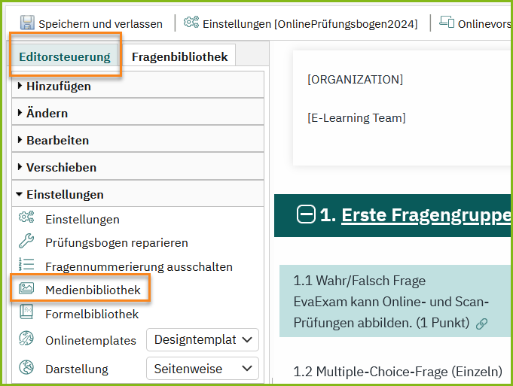Select question 1.1 Wahr/Falsch Frage
This screenshot has height=386, width=513.
click(x=395, y=301)
